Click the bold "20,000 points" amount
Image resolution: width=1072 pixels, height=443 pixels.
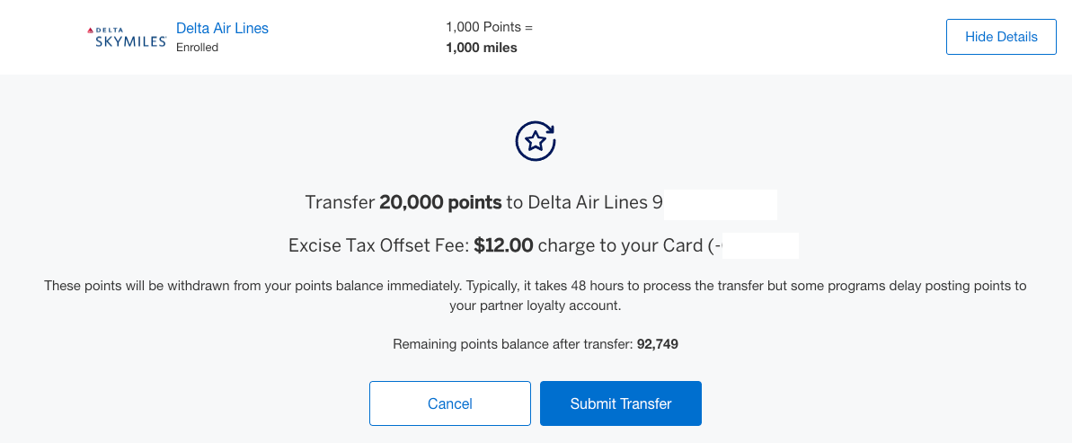point(440,202)
